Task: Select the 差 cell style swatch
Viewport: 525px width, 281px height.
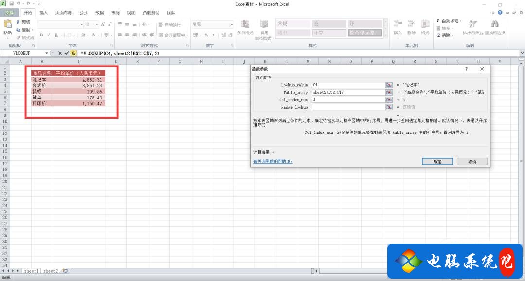Action: 329,24
